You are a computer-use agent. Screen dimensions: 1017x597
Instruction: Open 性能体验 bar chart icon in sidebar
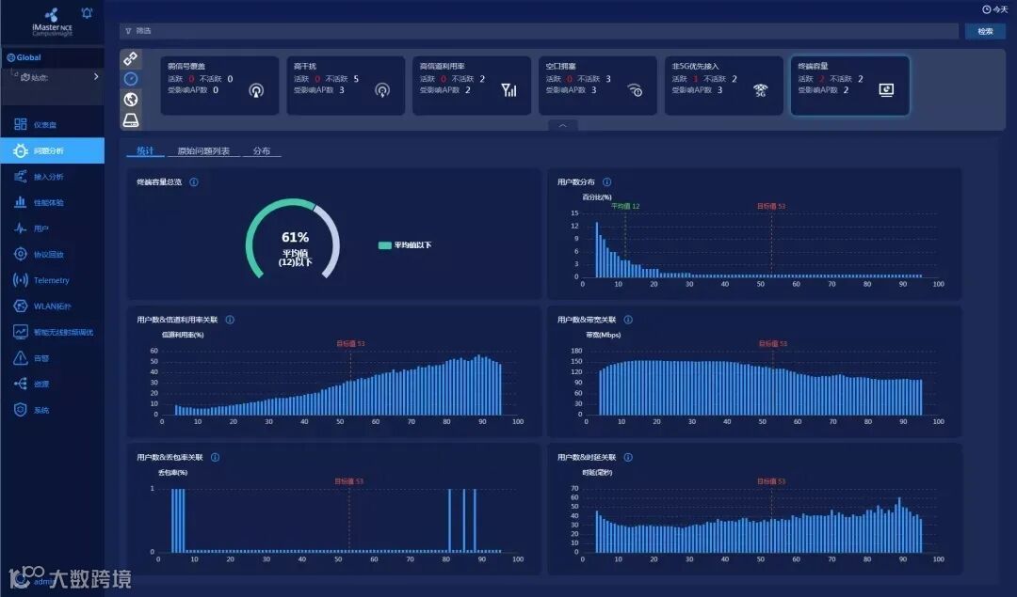(21, 202)
